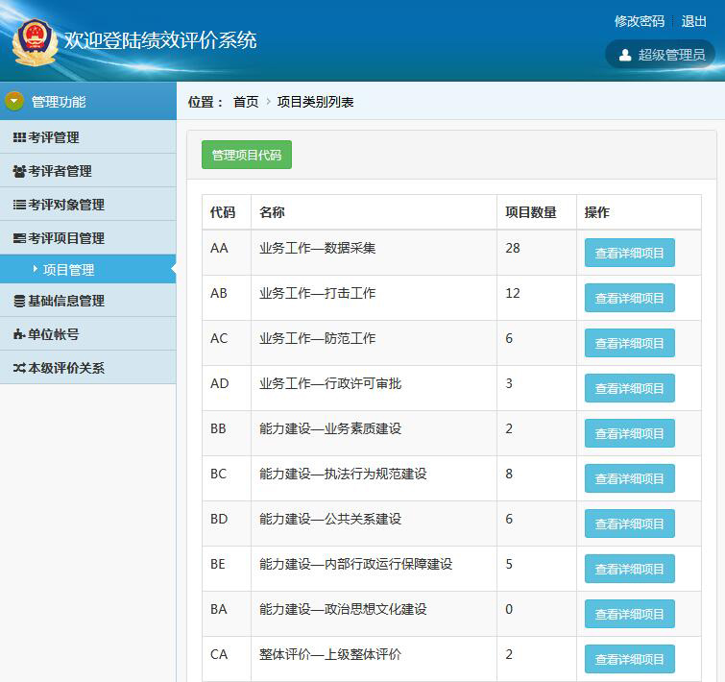Select the 项目管理 submenu item
Screen dimensions: 725x682
coord(68,270)
